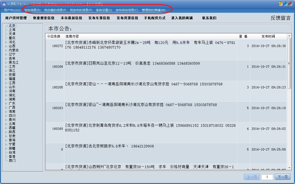Click the scroll-up arrow of the message list

tap(289, 36)
